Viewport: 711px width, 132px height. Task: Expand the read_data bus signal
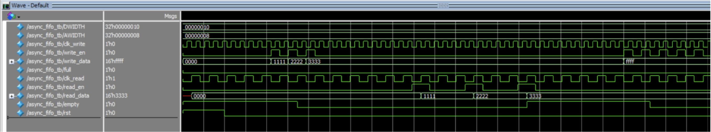(x=11, y=96)
